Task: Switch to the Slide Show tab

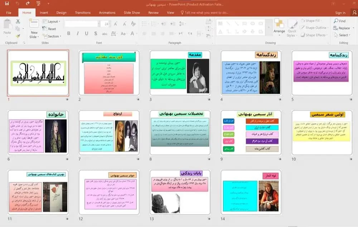Action: pos(132,13)
